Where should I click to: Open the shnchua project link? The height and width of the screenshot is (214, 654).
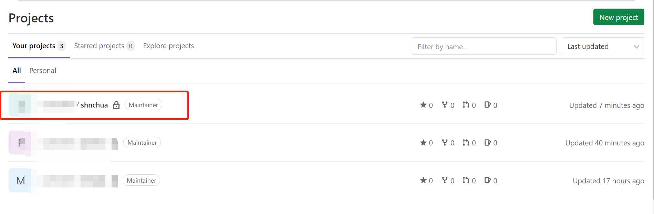(x=94, y=105)
